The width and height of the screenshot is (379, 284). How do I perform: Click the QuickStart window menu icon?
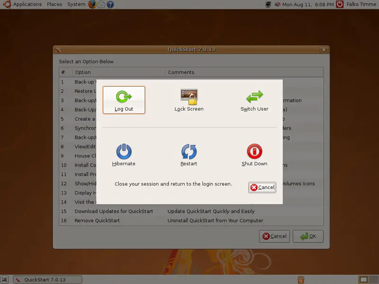pos(58,50)
